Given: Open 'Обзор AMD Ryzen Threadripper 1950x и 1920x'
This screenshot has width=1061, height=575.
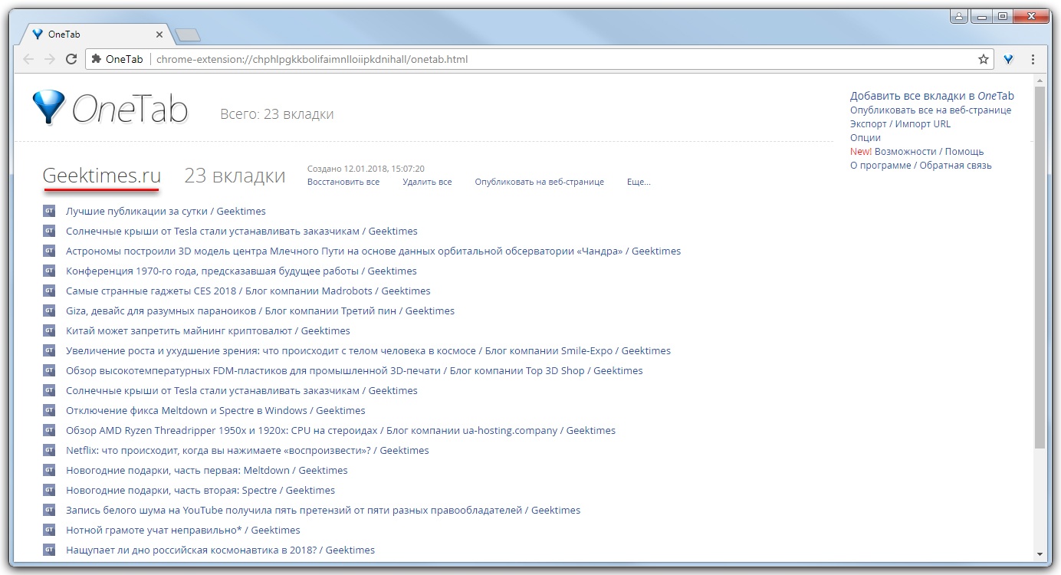Looking at the screenshot, I should pyautogui.click(x=340, y=430).
